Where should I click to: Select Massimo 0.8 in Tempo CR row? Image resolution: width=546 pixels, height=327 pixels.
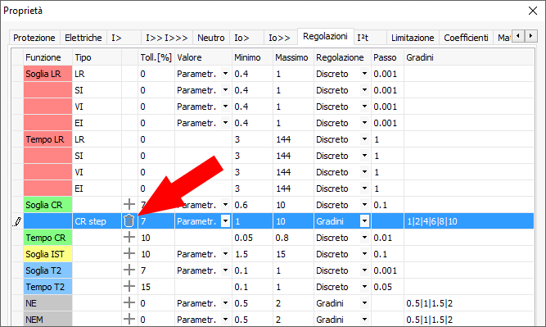point(294,238)
